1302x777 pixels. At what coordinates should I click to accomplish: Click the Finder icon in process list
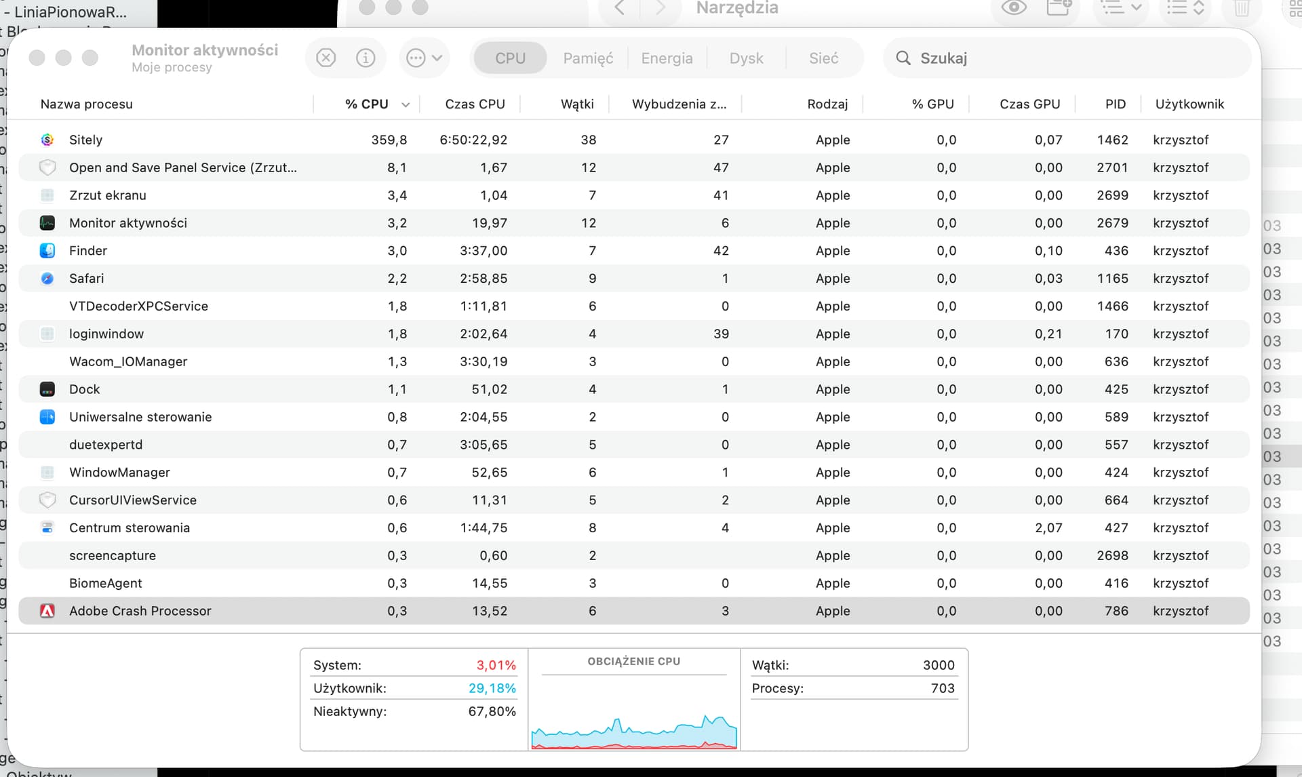47,251
